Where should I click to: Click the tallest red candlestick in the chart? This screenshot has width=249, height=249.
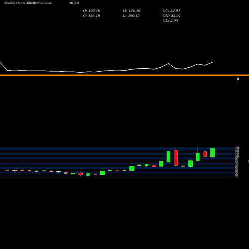176,158
